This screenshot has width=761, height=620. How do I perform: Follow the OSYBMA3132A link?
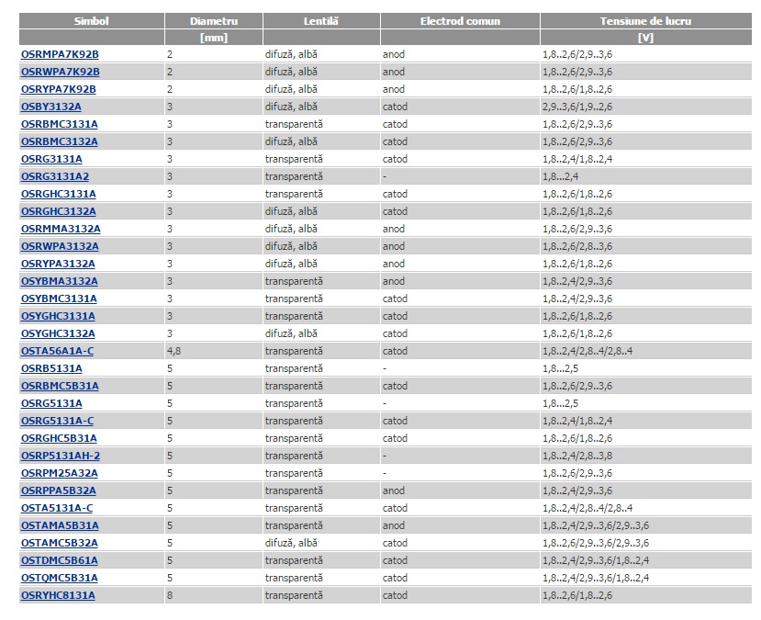pos(60,282)
